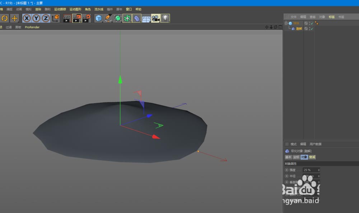Image resolution: width=359 pixels, height=213 pixels.
Task: Select the spline Pen tool
Action: [x=108, y=18]
